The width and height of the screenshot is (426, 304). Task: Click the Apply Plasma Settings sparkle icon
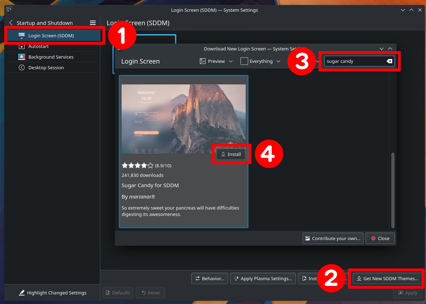(236, 278)
